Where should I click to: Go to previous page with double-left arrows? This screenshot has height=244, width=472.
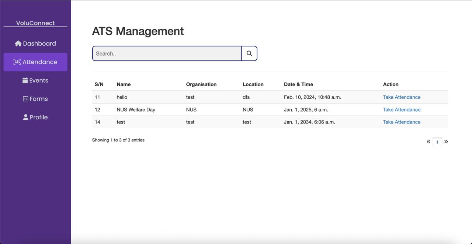click(x=428, y=142)
